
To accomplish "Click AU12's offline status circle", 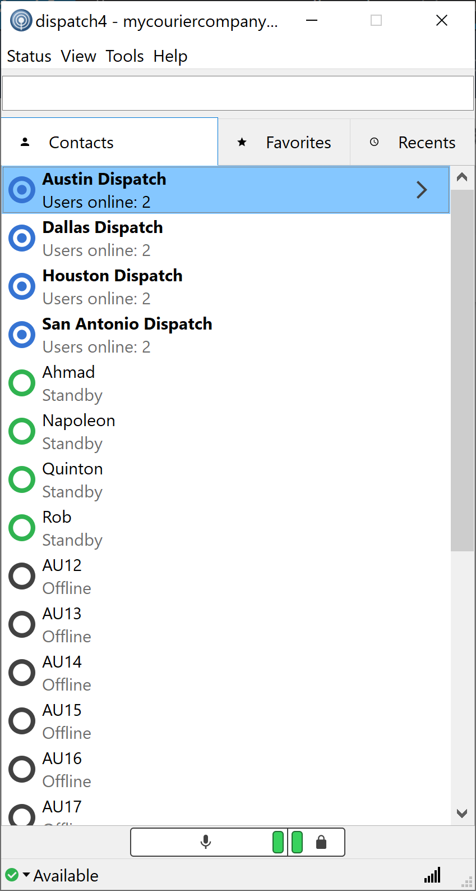I will [x=21, y=575].
